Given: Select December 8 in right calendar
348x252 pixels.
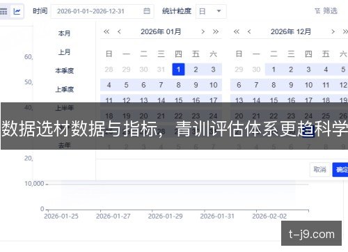Looking at the screenshot, I should click(x=274, y=85).
